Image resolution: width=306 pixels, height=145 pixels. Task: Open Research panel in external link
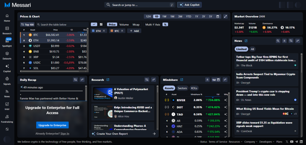(x=108, y=80)
